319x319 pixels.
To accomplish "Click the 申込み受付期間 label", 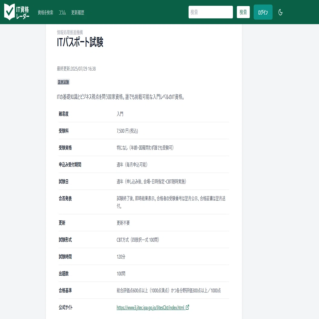I will (70, 164).
